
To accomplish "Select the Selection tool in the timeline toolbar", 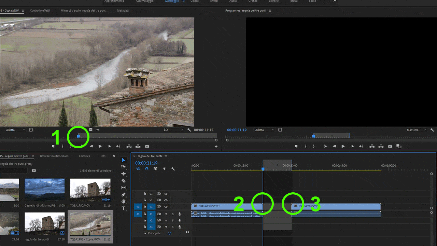I will [124, 160].
